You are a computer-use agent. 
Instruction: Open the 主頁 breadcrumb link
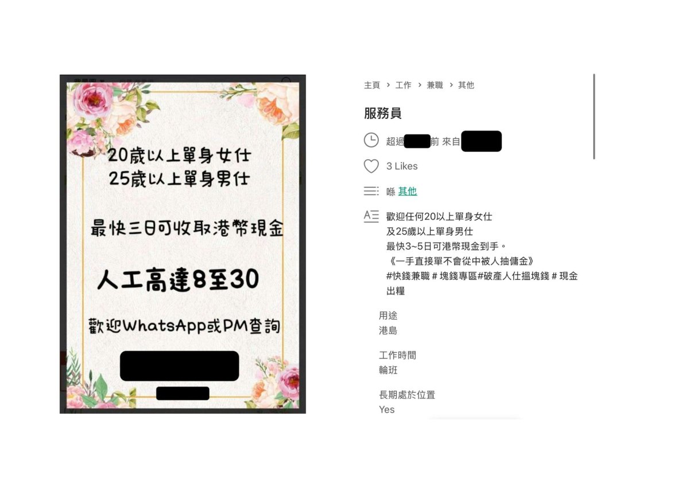372,85
